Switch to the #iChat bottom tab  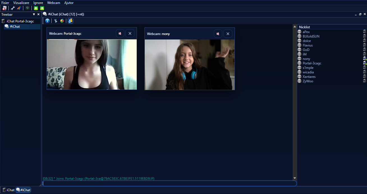[x=23, y=190]
